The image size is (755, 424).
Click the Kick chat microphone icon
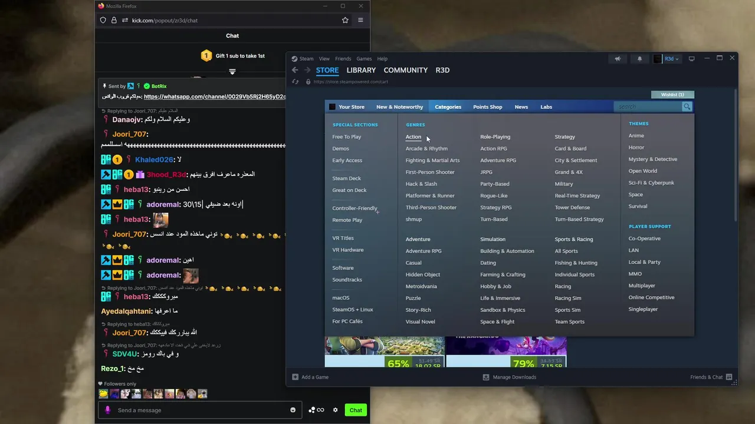[107, 410]
